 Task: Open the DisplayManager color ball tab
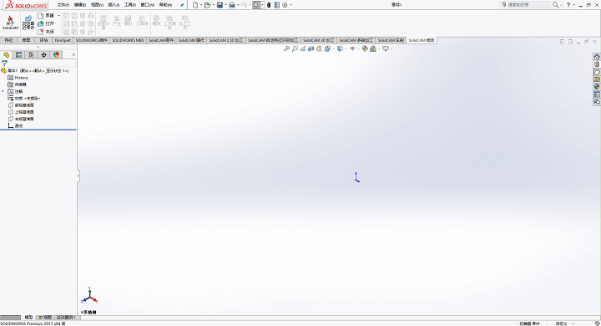point(57,55)
